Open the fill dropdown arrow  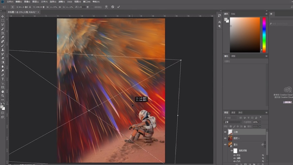pyautogui.click(x=260, y=127)
